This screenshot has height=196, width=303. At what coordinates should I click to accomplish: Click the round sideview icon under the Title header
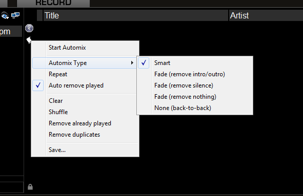tap(29, 28)
